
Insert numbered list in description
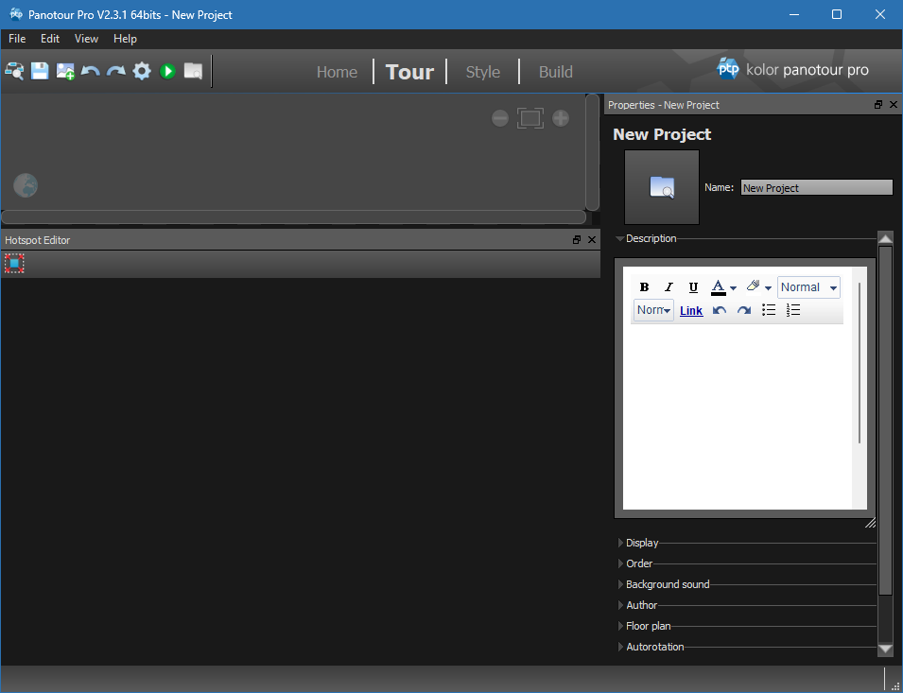tap(793, 310)
